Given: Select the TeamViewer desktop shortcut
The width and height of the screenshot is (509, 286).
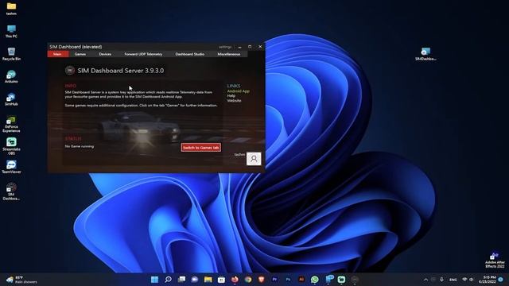Looking at the screenshot, I should pyautogui.click(x=11, y=167).
